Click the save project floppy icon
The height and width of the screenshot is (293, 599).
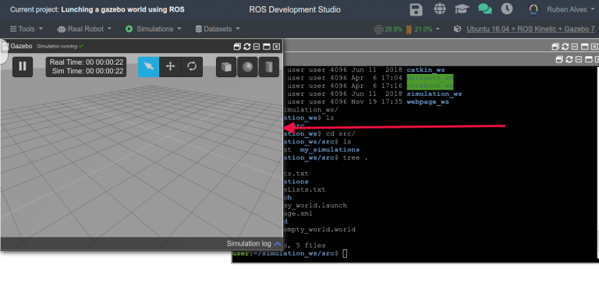(x=416, y=9)
